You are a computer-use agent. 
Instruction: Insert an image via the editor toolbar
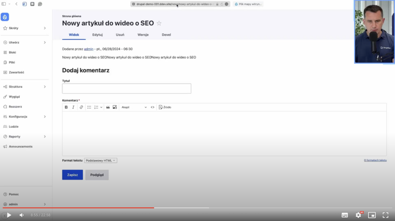pos(115,107)
